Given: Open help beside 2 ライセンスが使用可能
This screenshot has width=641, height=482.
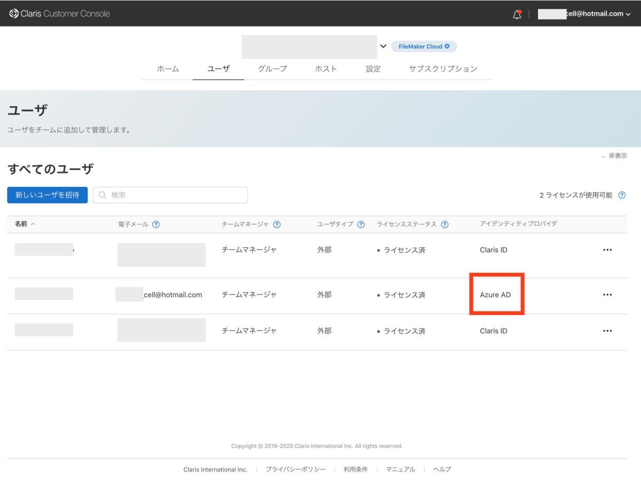Looking at the screenshot, I should [622, 195].
